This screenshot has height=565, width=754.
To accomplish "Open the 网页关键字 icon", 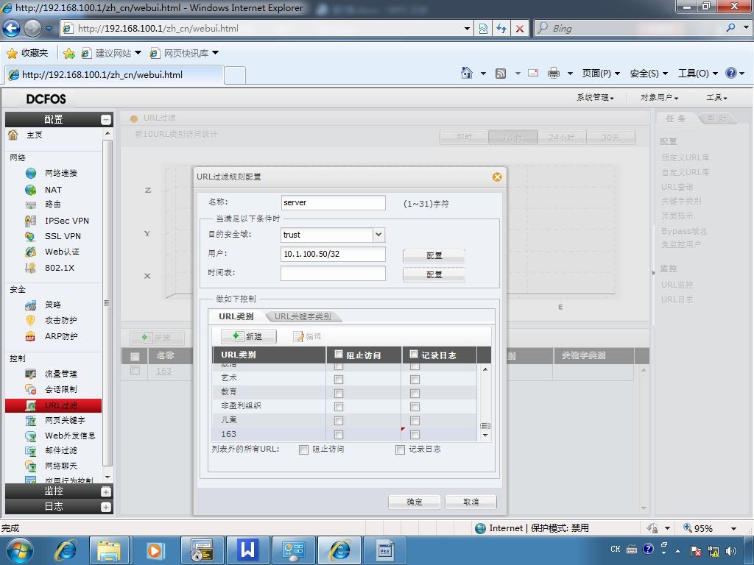I will coord(31,420).
